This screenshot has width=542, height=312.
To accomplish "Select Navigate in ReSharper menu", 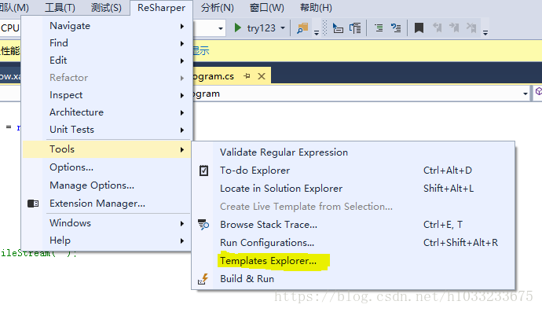I will (x=107, y=26).
